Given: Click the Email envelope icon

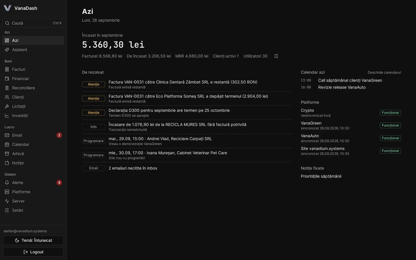Looking at the screenshot, I should 7,135.
